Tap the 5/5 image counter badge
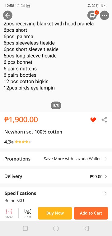Viewport: 112px width, 236px height. [56, 106]
